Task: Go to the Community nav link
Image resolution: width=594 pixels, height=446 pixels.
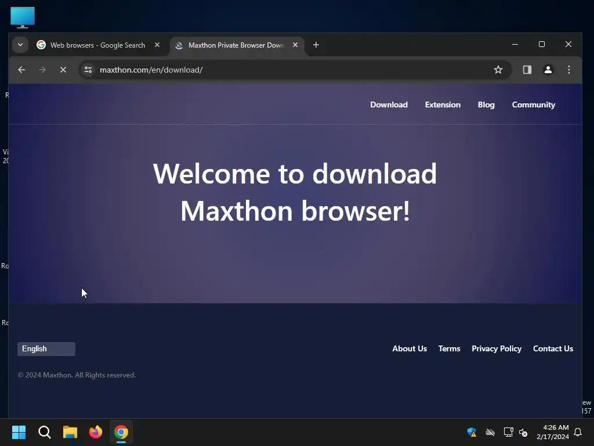Action: pyautogui.click(x=534, y=105)
